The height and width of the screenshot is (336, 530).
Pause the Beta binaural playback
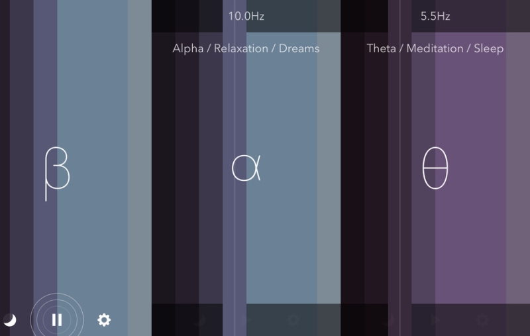pyautogui.click(x=57, y=319)
